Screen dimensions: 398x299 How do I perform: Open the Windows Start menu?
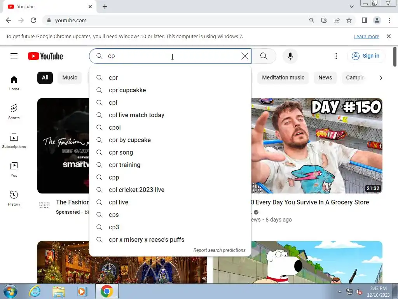coord(10,291)
